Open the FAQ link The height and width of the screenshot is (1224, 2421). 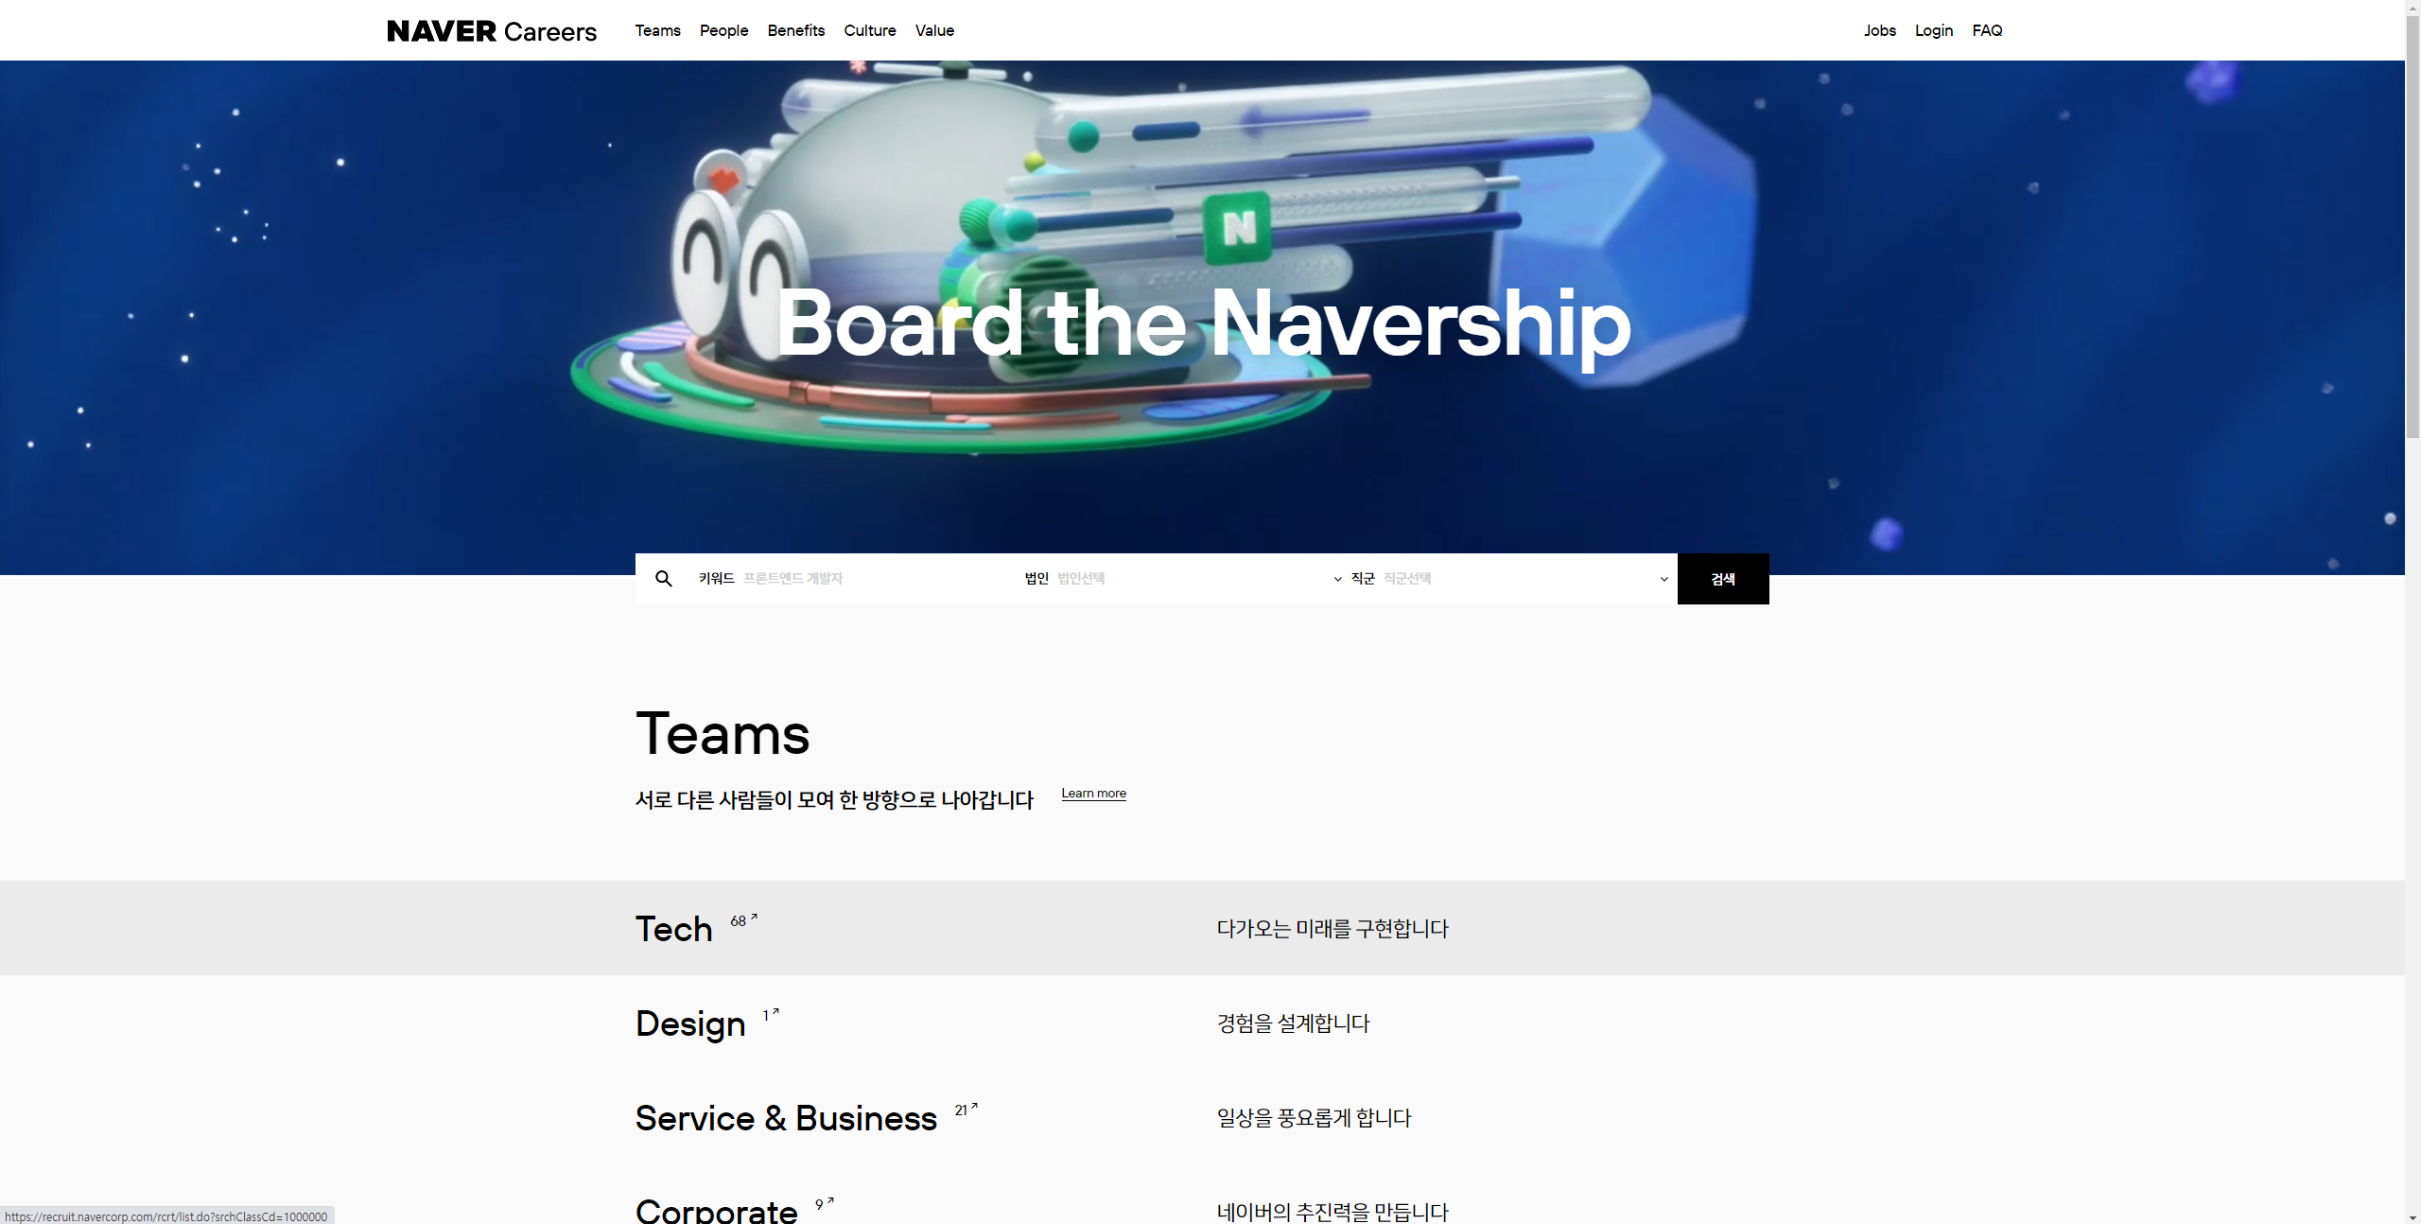point(1987,30)
